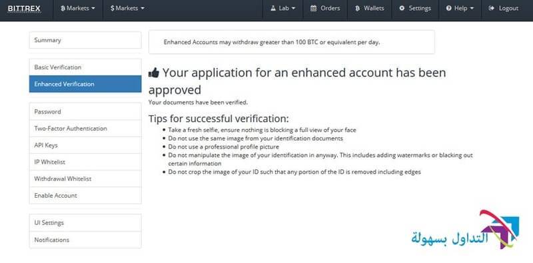Click the 'Do not crop the image' tip

[x=294, y=172]
